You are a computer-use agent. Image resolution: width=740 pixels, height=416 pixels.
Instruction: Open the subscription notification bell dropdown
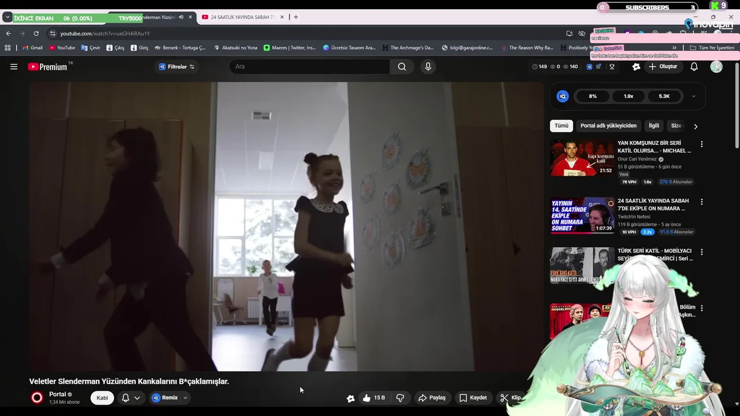pyautogui.click(x=131, y=398)
